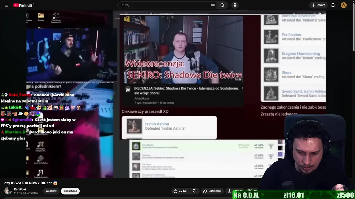This screenshot has height=199, width=355.
Task: Click '11,6 tys. subskrybentów' text
Action: [26, 193]
